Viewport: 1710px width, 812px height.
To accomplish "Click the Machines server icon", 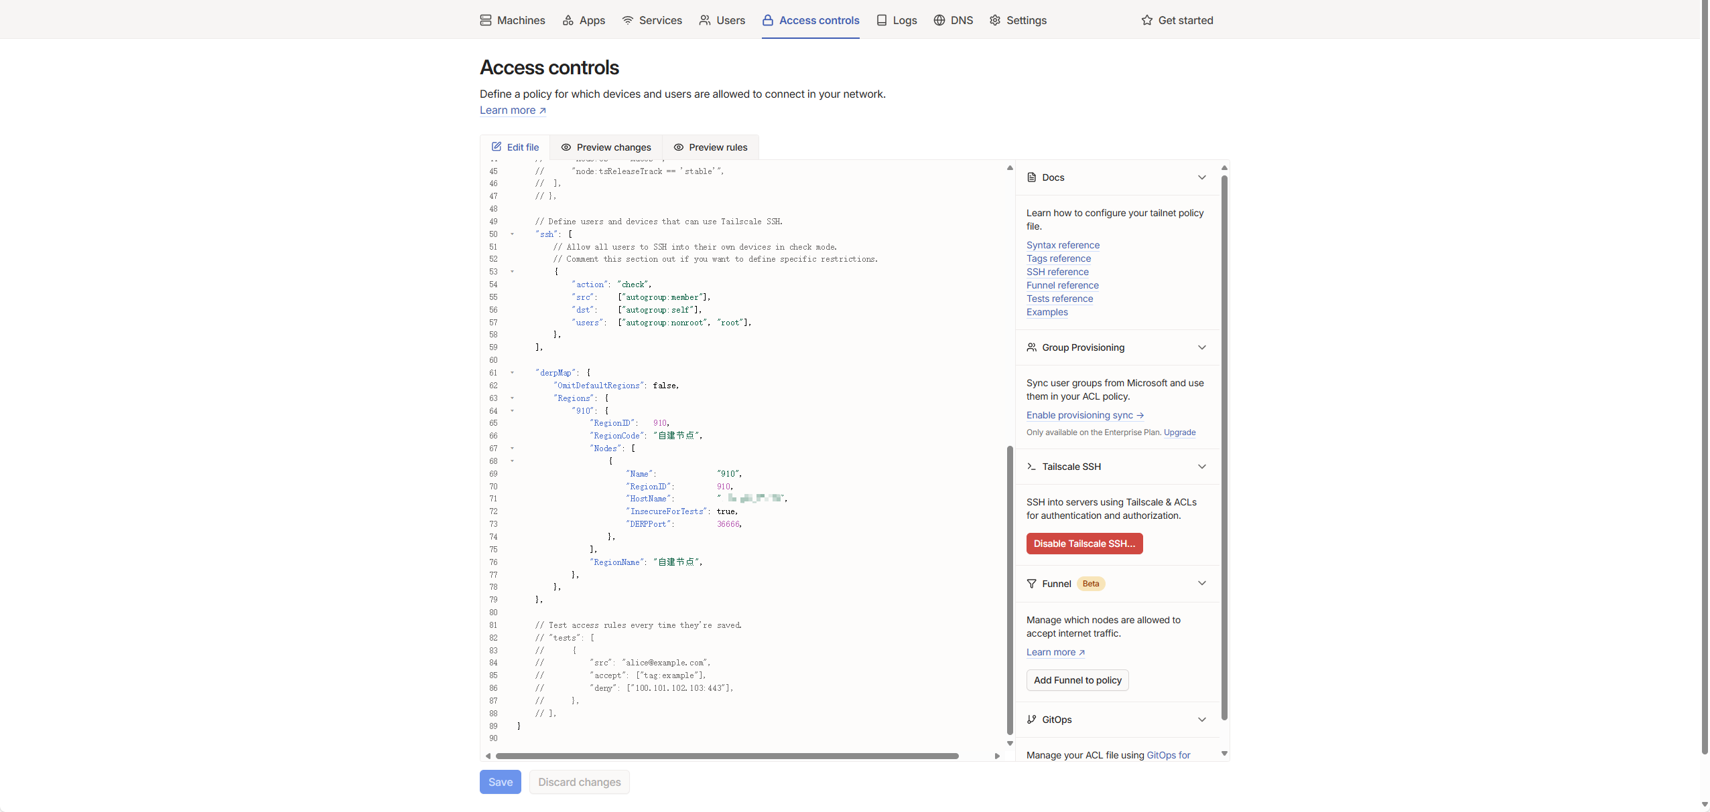I will click(x=486, y=20).
